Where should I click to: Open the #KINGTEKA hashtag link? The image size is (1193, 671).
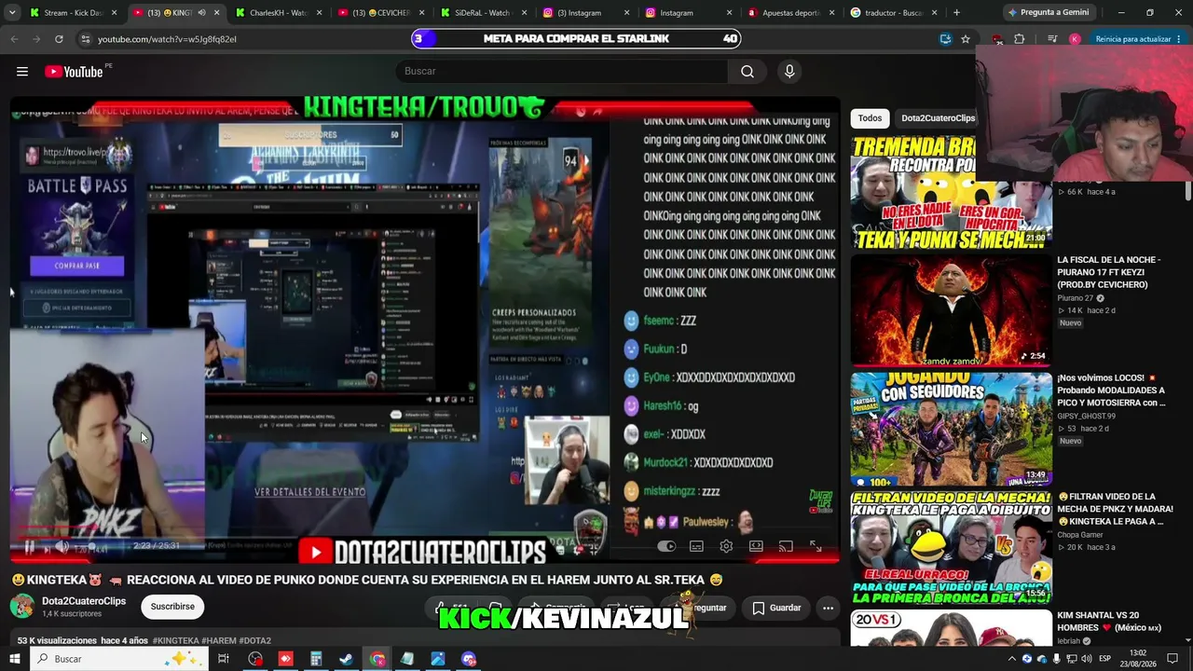point(175,641)
